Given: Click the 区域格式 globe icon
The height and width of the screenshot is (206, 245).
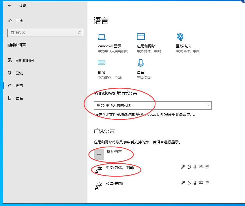Looking at the screenshot, I should tap(180, 37).
